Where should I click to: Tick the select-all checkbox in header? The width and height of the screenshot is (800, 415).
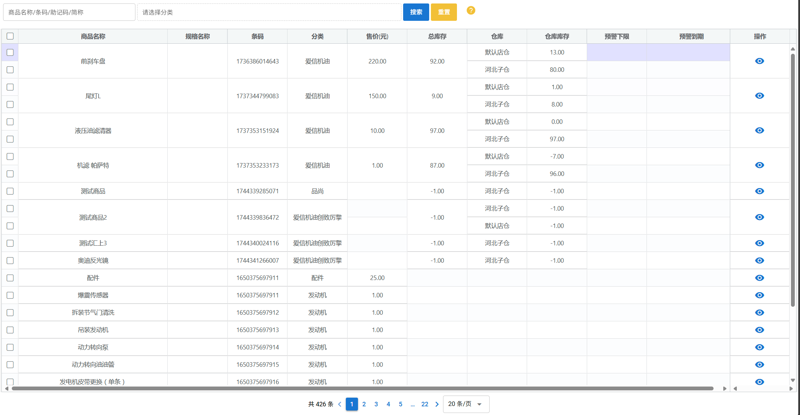pyautogui.click(x=10, y=36)
